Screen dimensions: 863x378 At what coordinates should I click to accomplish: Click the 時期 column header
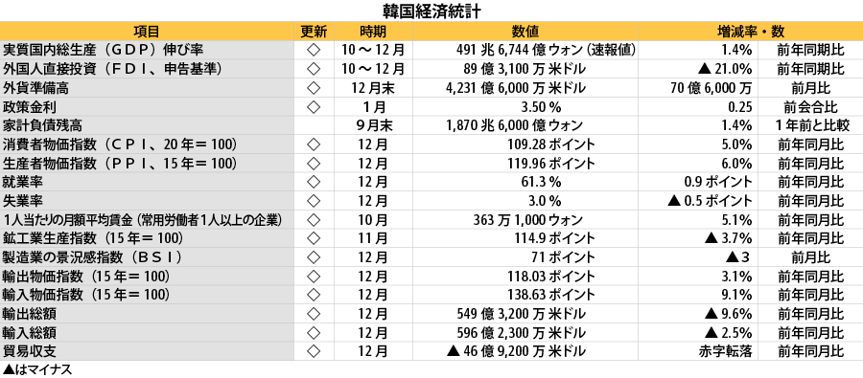(373, 32)
